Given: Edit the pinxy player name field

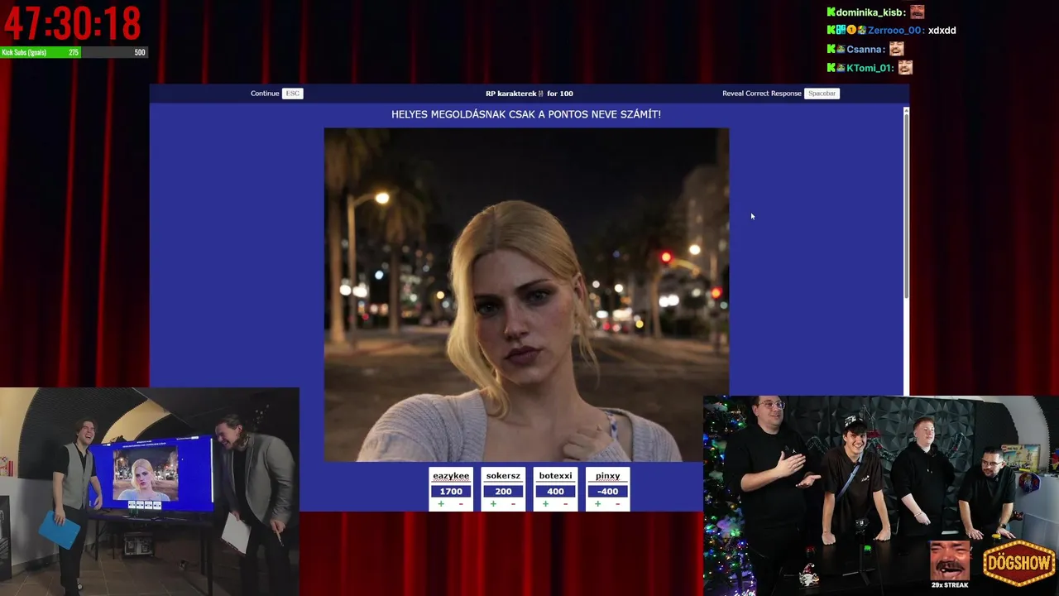Looking at the screenshot, I should [x=607, y=476].
